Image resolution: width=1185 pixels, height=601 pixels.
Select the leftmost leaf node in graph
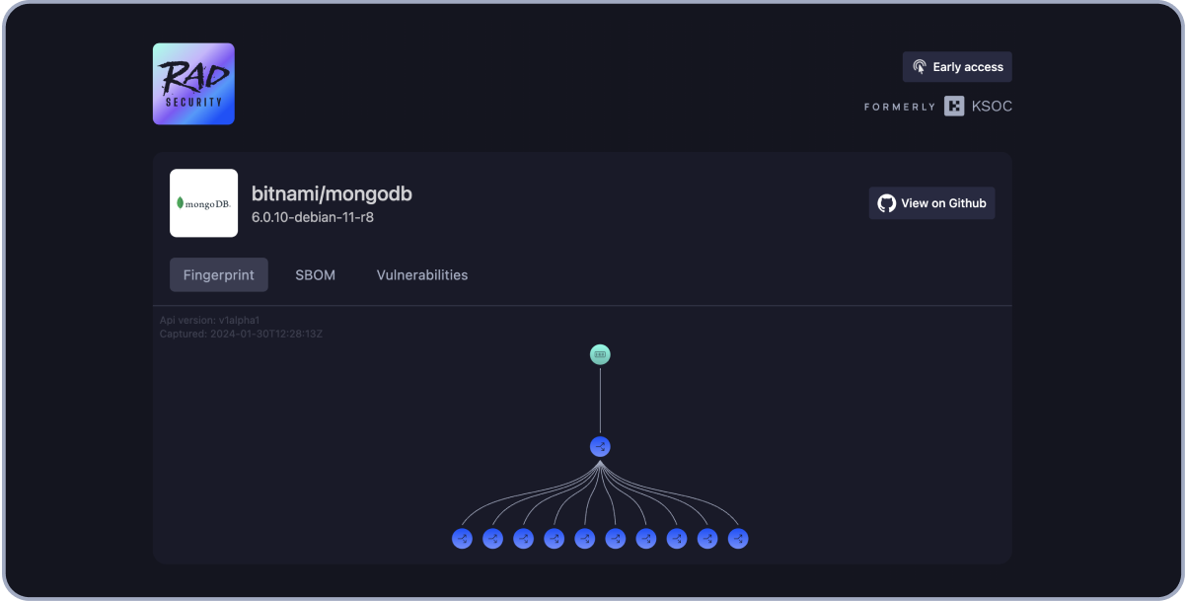point(462,539)
